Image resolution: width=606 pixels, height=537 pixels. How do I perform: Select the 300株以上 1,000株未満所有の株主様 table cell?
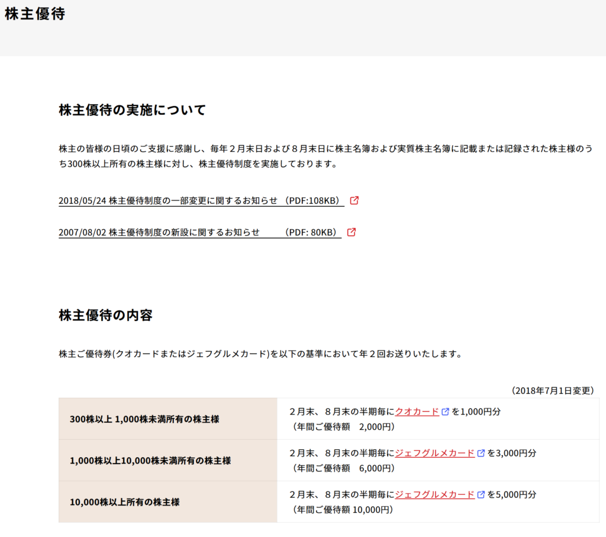[144, 419]
